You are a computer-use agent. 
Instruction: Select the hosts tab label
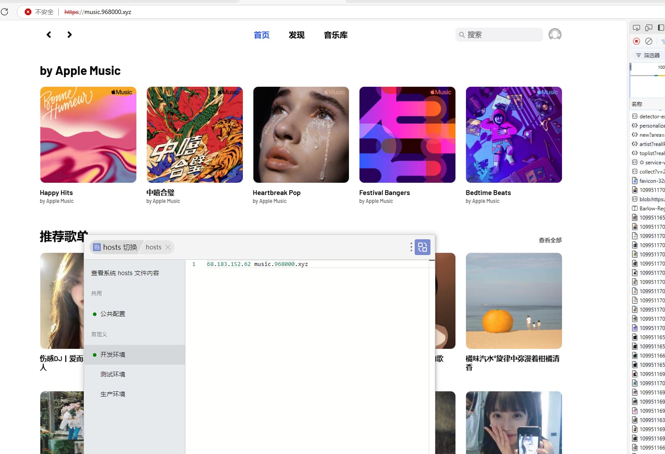tap(153, 247)
